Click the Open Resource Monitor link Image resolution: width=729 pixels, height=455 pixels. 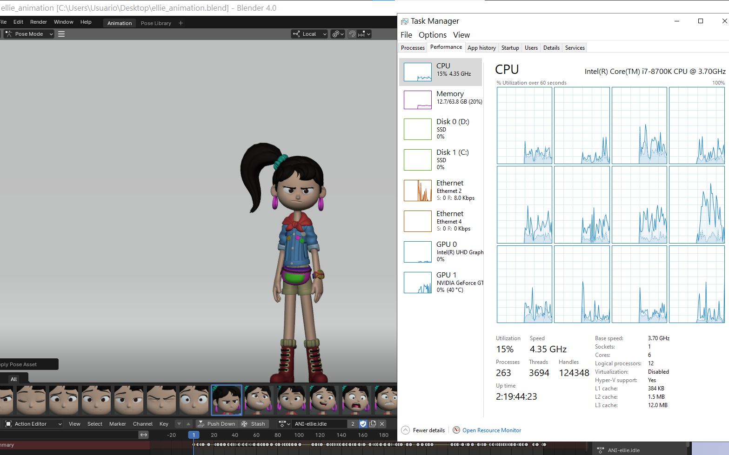491,430
